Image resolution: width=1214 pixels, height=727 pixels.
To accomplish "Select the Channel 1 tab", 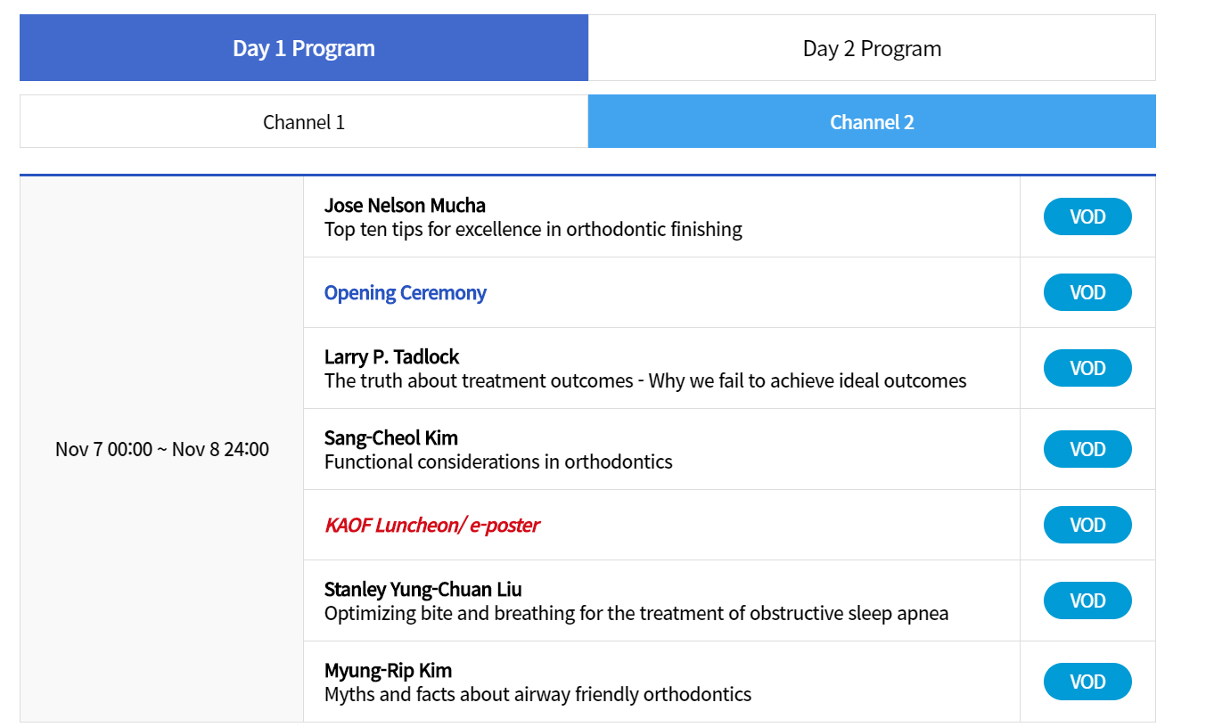I will tap(304, 122).
